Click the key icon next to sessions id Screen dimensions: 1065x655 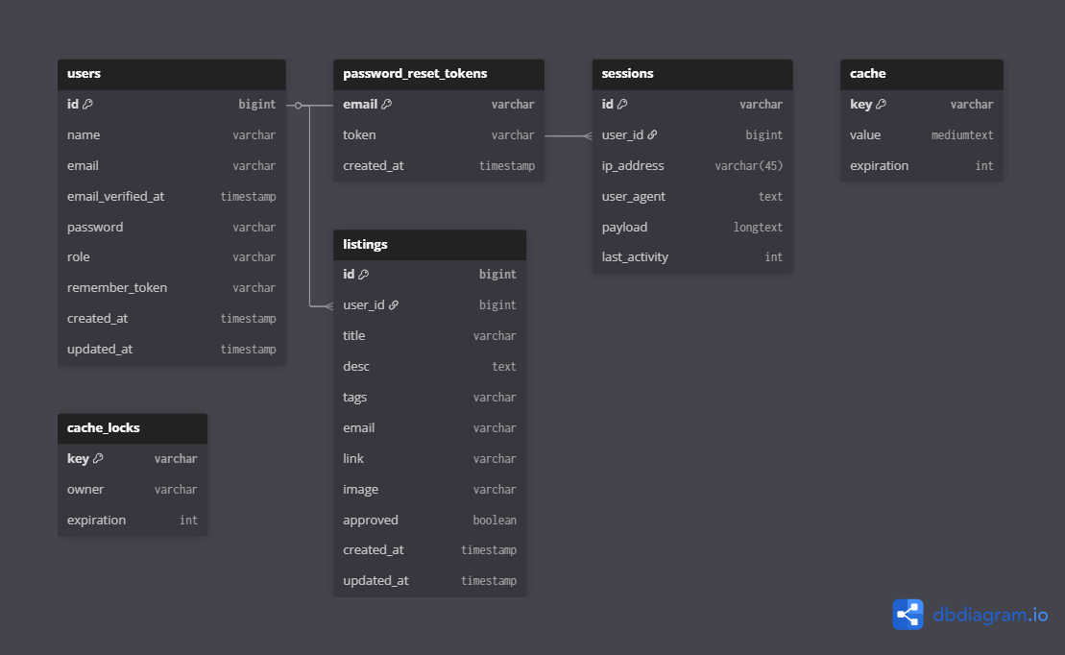[x=622, y=105]
